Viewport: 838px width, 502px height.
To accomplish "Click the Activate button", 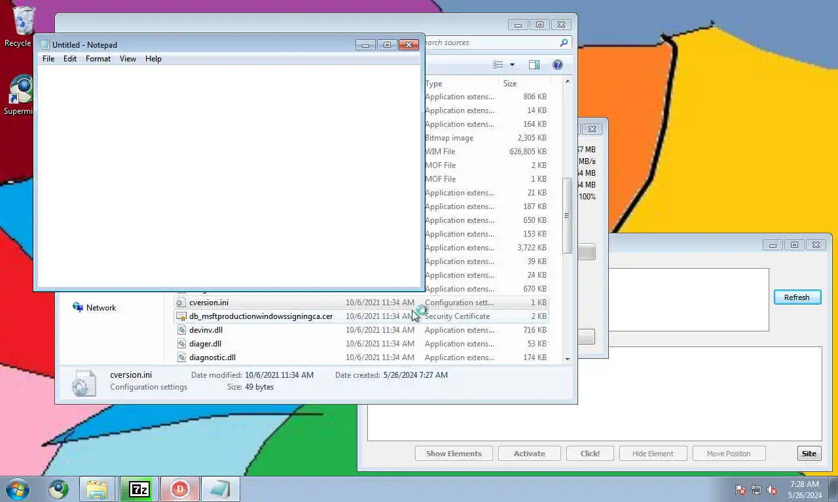I will 529,454.
